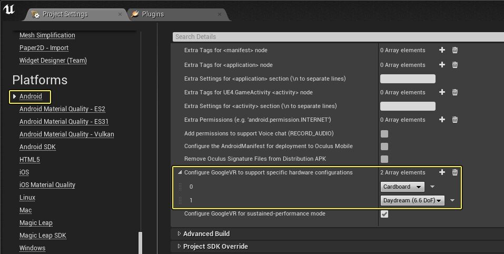Click the Plugins tab plug icon
Viewport: 504px width, 254px height.
pyautogui.click(x=135, y=14)
